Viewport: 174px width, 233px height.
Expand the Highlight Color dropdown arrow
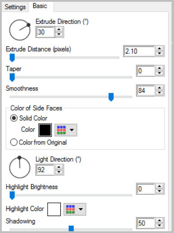(81, 209)
